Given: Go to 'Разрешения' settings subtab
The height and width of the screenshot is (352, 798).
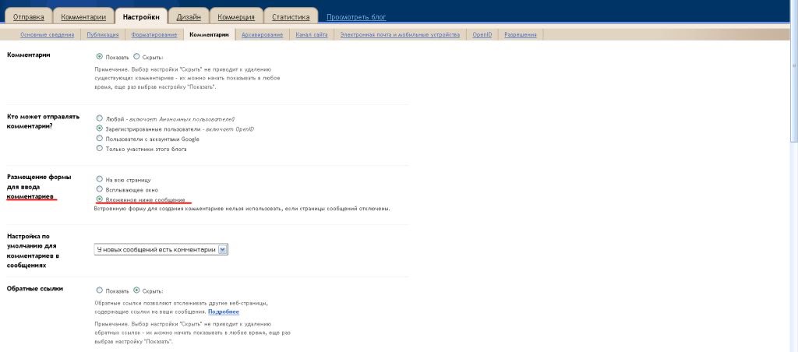Looking at the screenshot, I should coord(521,34).
